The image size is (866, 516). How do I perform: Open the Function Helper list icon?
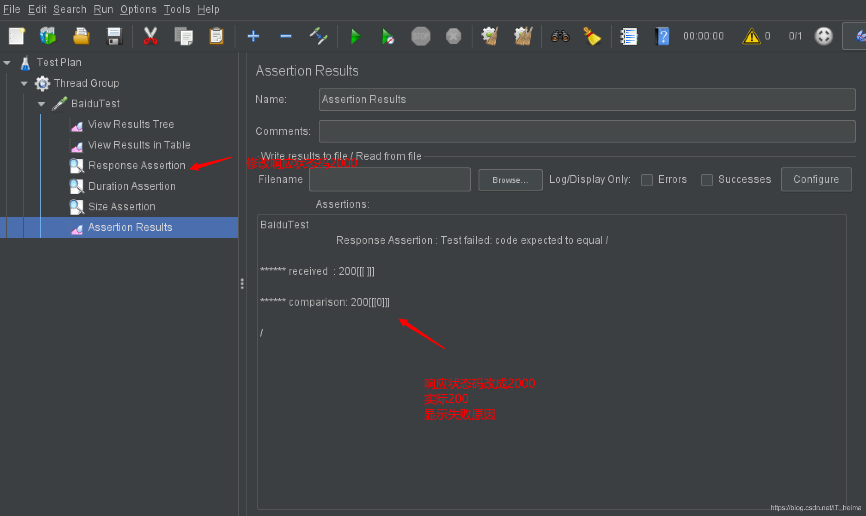629,36
